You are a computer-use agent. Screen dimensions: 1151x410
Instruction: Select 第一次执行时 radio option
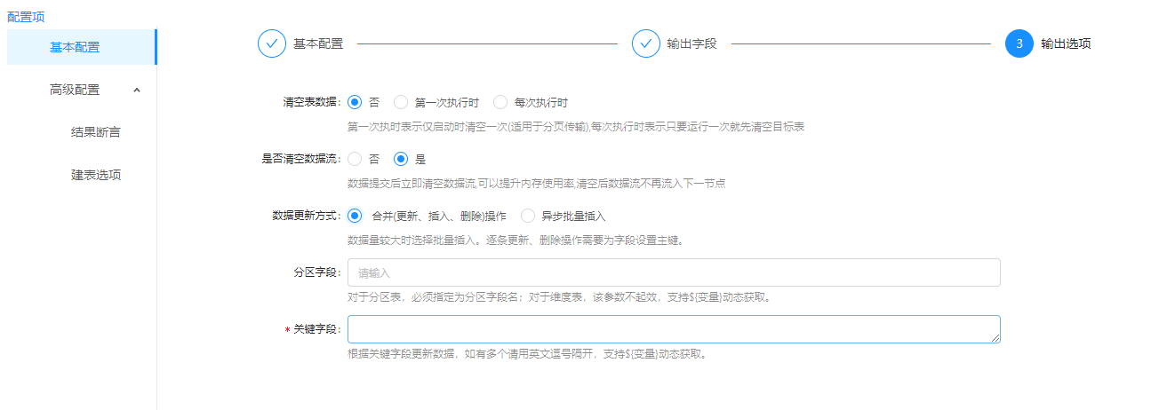[x=401, y=102]
